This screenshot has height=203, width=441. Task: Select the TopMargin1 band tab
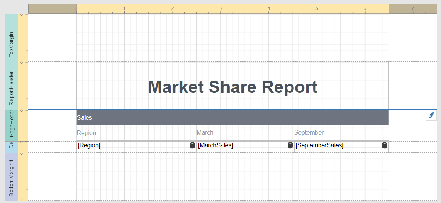coord(12,38)
